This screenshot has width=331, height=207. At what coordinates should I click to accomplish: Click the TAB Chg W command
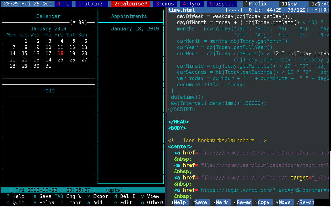point(68,196)
